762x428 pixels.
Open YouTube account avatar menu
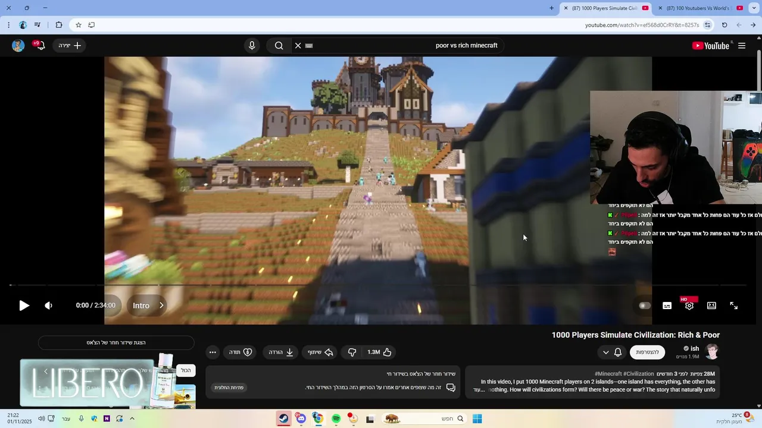pyautogui.click(x=18, y=46)
